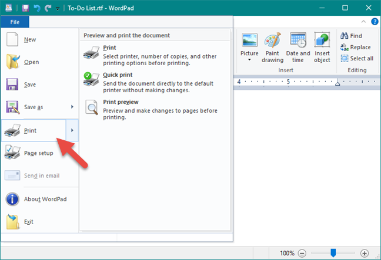Expand the Picture dropdown arrow
Image resolution: width=381 pixels, height=260 pixels.
pyautogui.click(x=249, y=60)
